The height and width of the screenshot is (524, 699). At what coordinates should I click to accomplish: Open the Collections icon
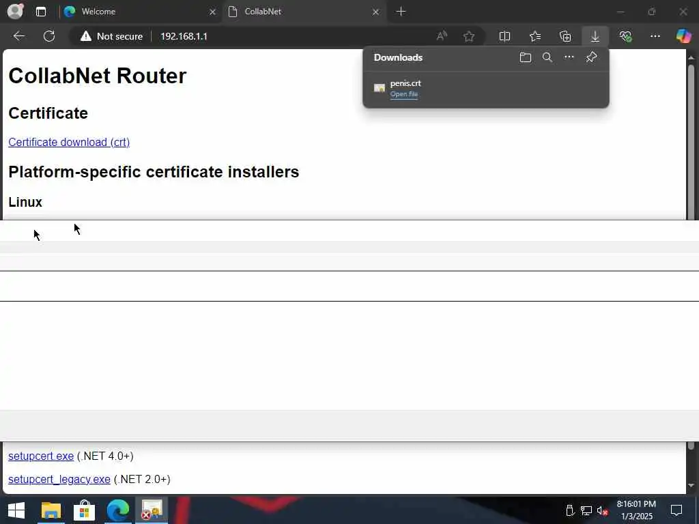565,36
